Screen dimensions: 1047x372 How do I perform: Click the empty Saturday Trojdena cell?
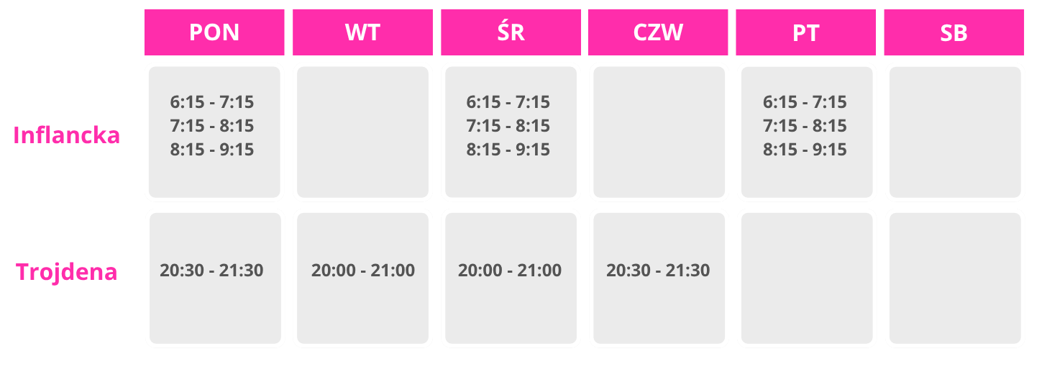point(955,278)
